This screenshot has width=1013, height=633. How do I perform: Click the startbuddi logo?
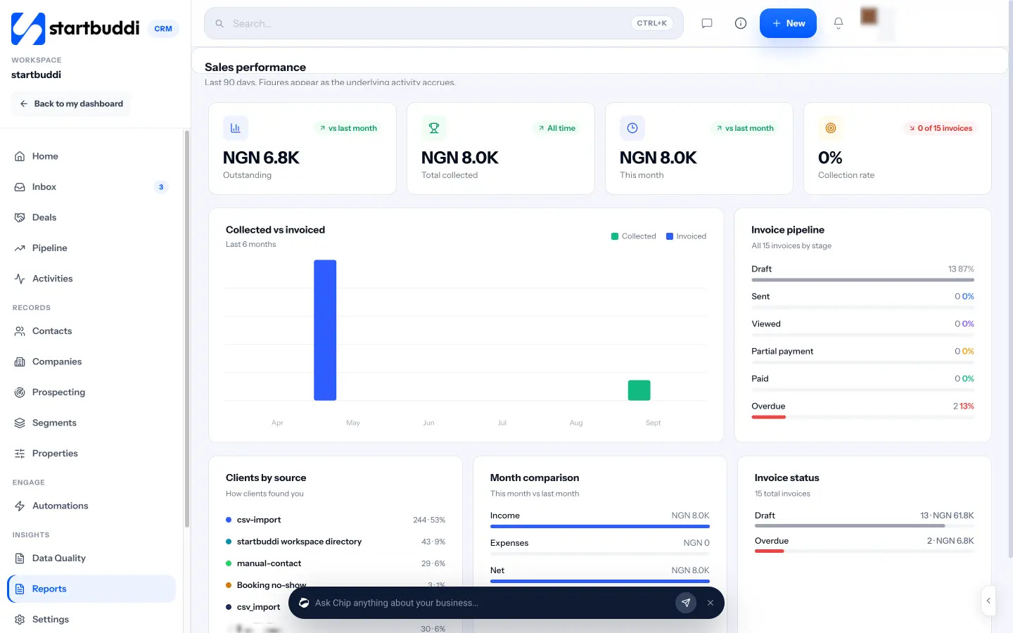point(75,28)
